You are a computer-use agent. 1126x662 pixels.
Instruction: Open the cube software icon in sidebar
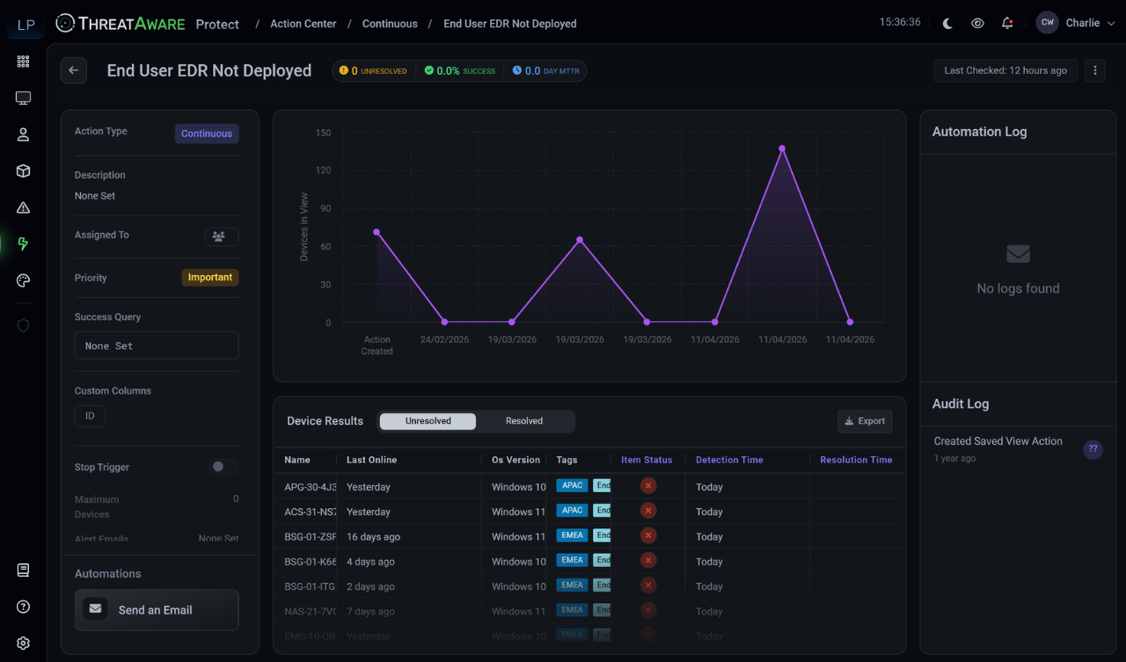(x=24, y=171)
